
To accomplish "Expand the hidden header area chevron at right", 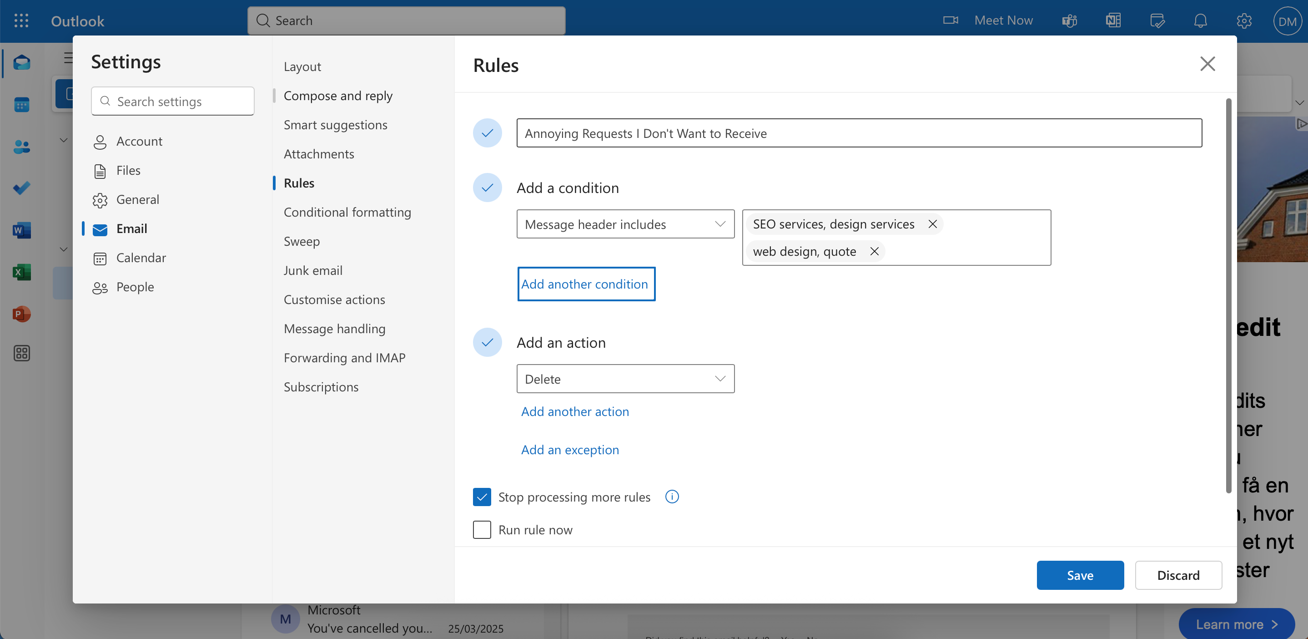I will click(x=1300, y=102).
